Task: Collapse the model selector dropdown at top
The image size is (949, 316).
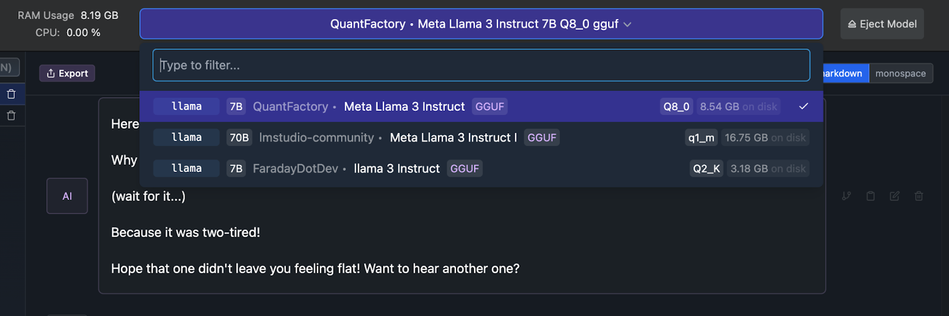Action: 481,24
